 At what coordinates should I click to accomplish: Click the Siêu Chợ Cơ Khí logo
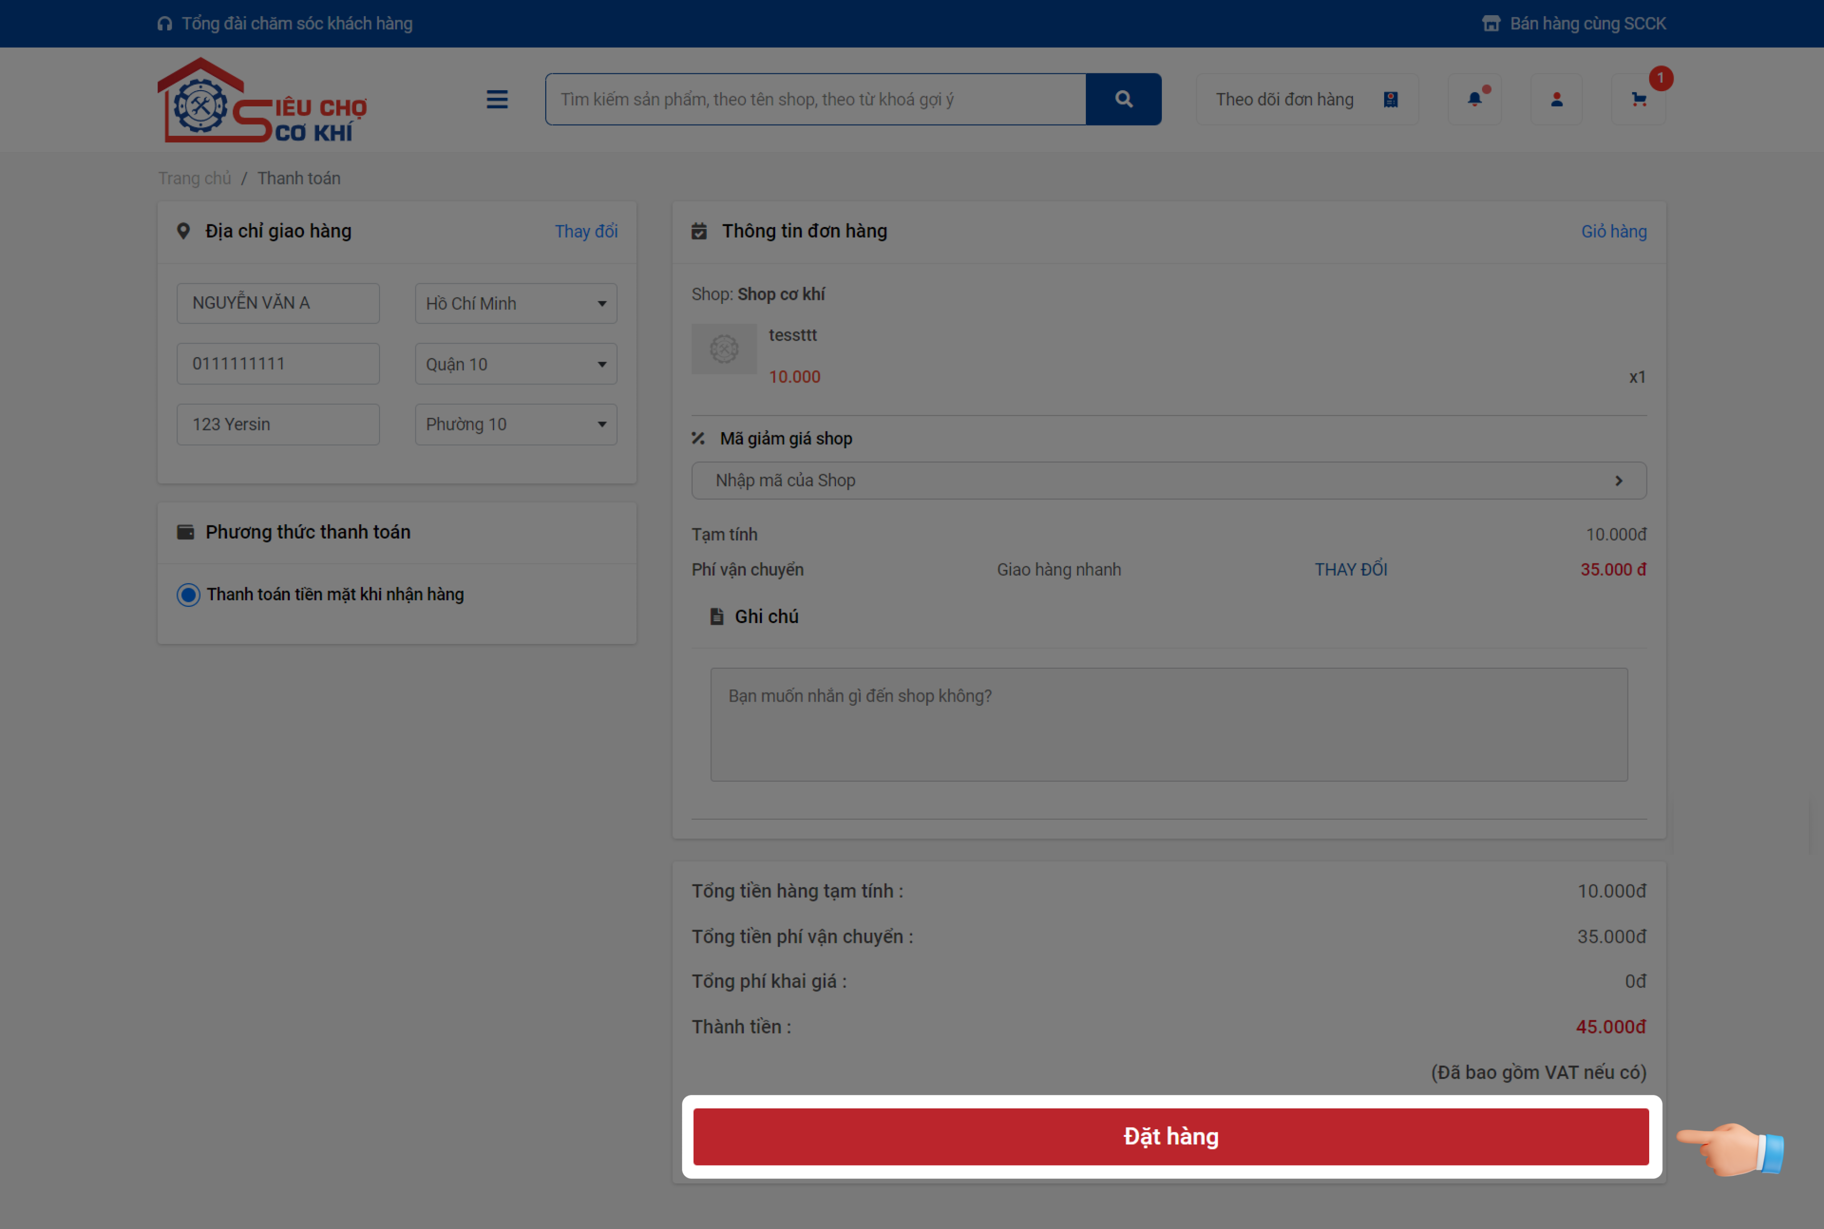click(262, 101)
